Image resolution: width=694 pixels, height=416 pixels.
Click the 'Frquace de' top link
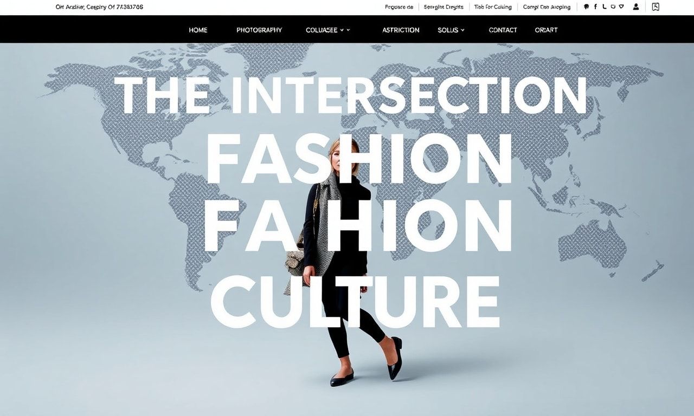point(399,7)
